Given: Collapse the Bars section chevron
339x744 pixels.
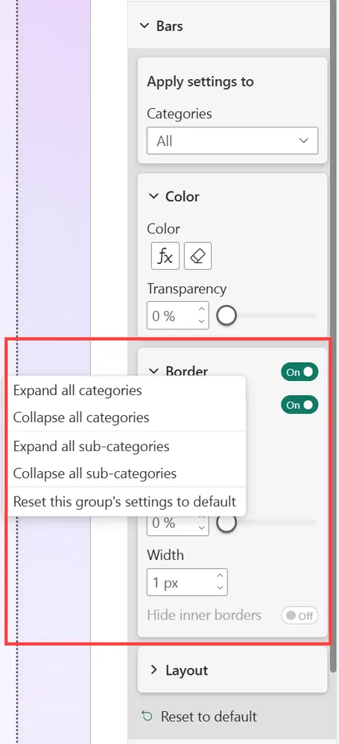Looking at the screenshot, I should tap(144, 26).
